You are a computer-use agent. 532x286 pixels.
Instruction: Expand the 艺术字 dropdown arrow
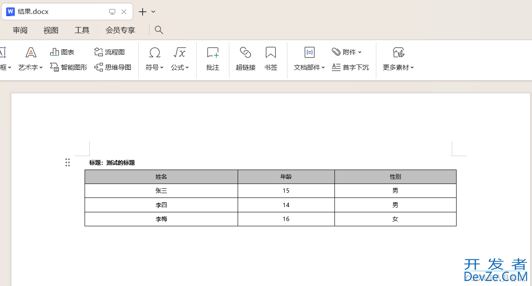pos(41,68)
